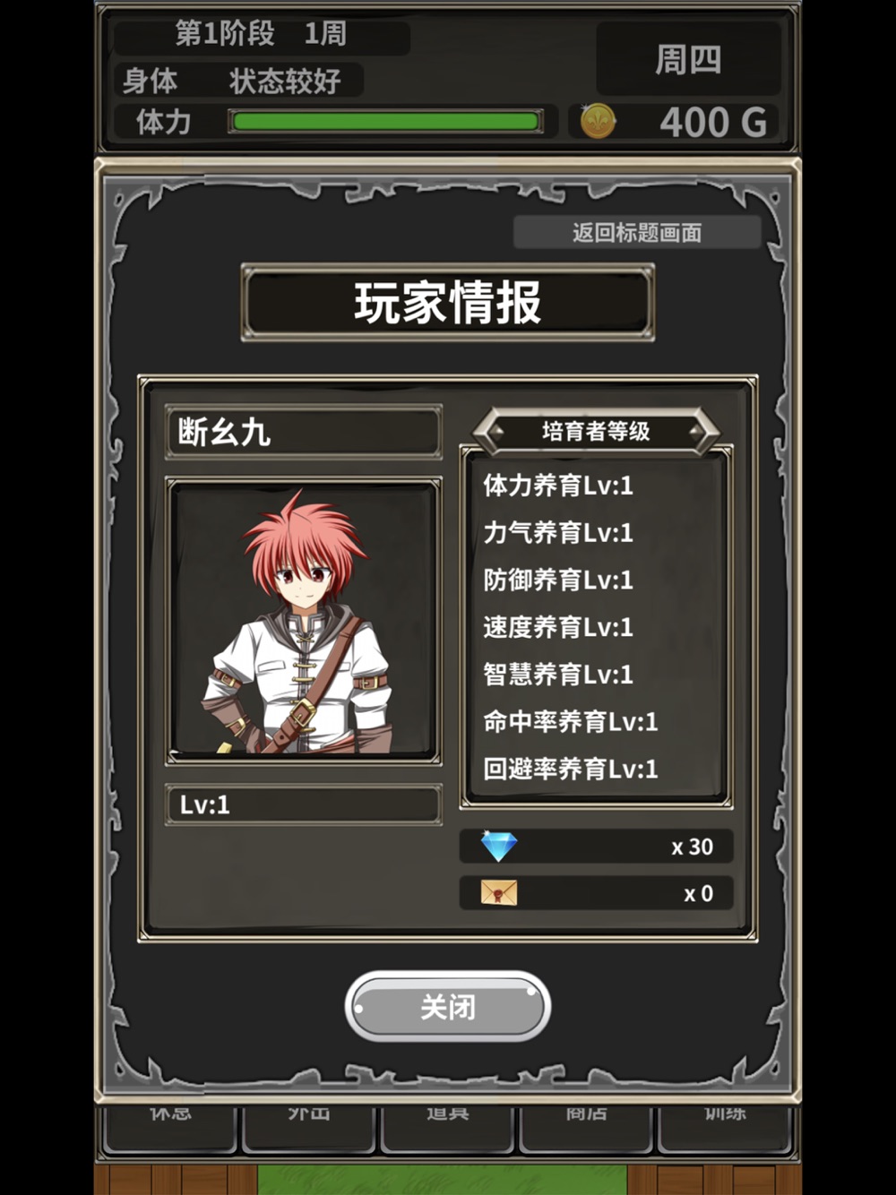Click the character Lv:1 level box
The width and height of the screenshot is (896, 1195).
[x=304, y=804]
